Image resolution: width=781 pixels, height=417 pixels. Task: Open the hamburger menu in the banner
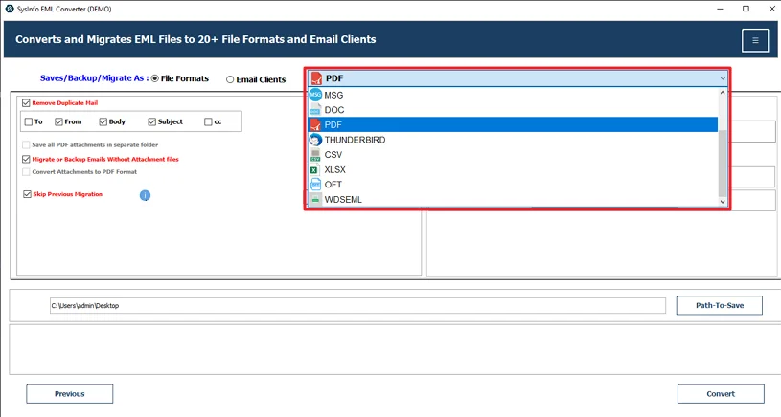[x=755, y=40]
